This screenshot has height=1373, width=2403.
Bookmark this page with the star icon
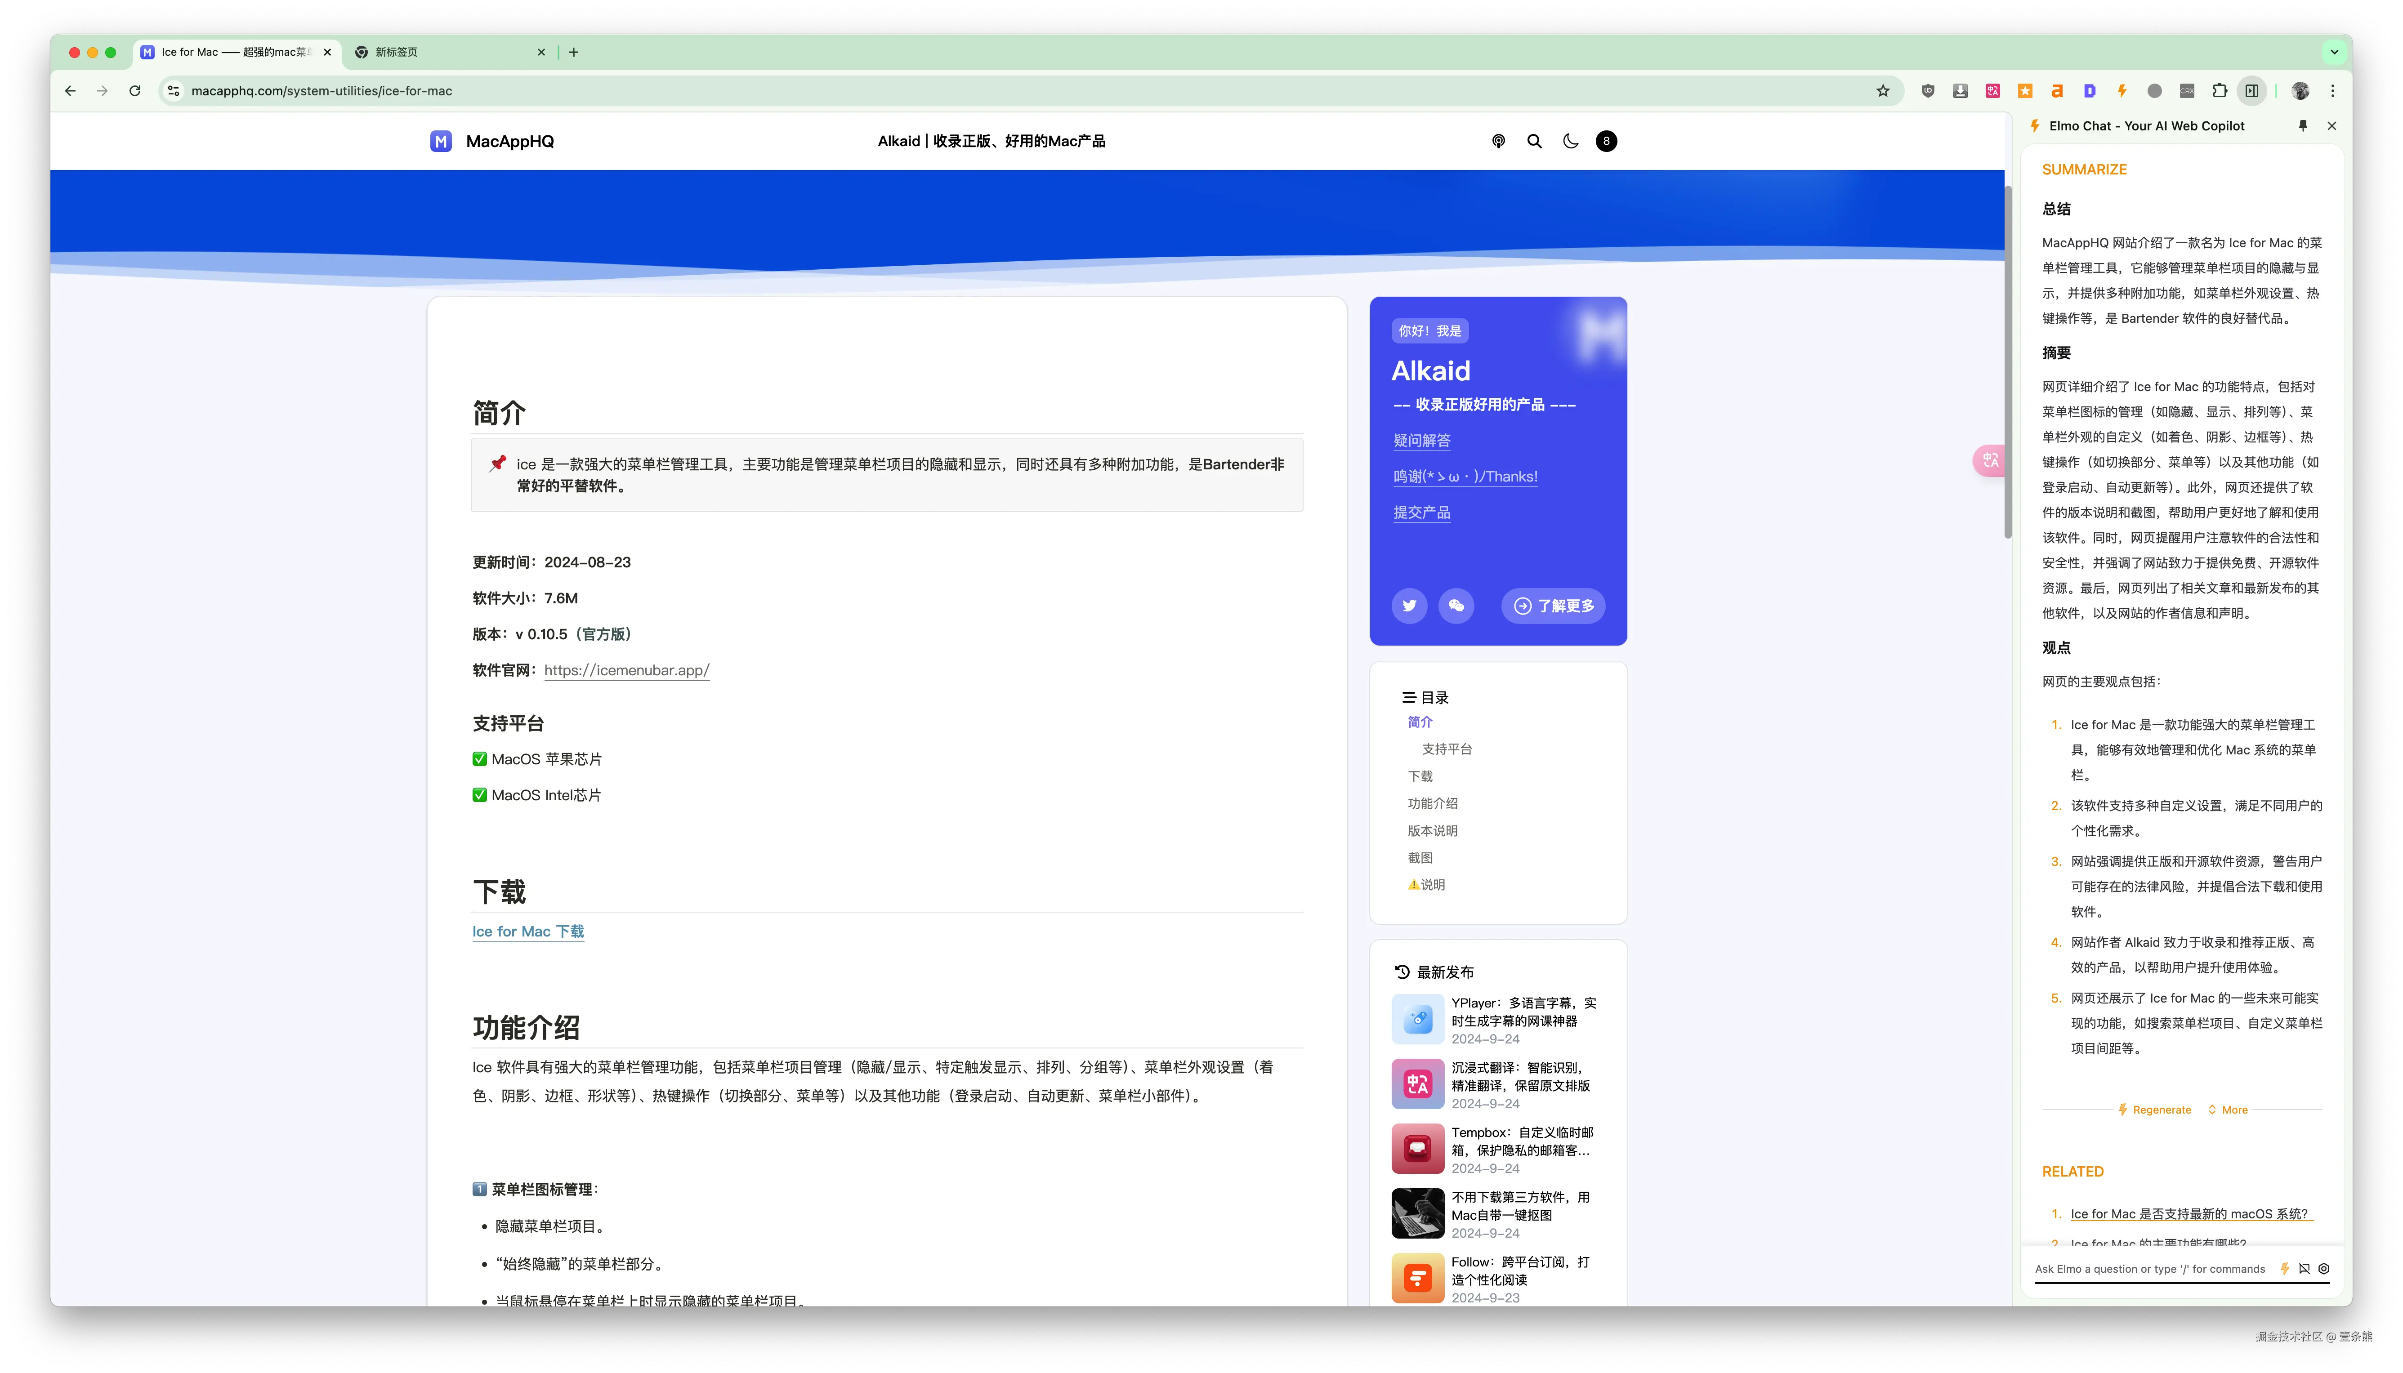click(x=1882, y=91)
